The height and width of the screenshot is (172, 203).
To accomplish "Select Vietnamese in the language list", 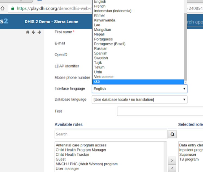I will [x=104, y=77].
